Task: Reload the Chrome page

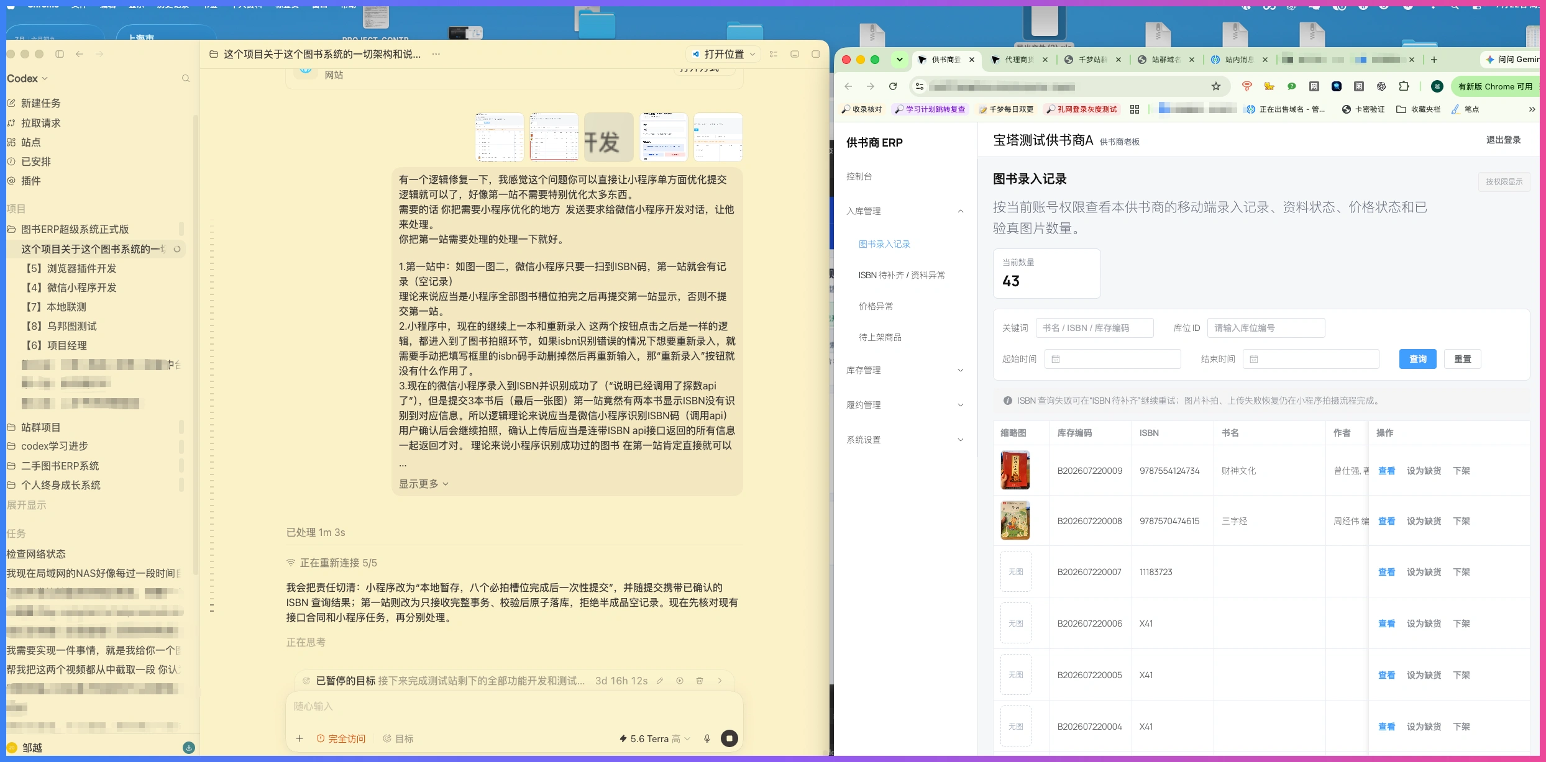Action: (893, 86)
